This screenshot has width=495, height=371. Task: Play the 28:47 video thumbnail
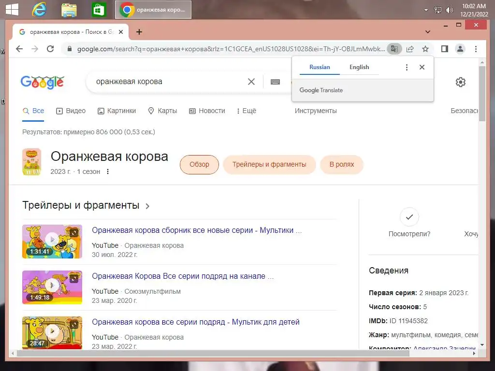click(x=52, y=332)
